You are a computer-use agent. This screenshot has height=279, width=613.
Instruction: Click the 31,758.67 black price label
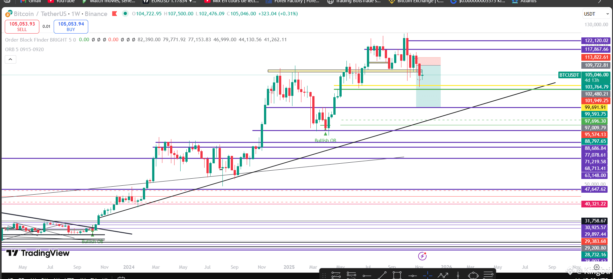594,221
